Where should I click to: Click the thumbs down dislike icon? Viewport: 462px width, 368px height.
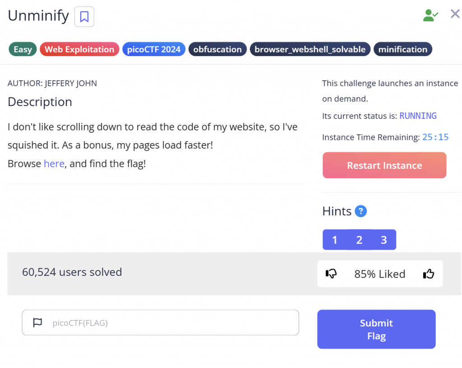point(331,274)
